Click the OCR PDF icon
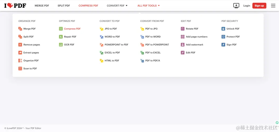279x132 pixels. tap(61, 45)
